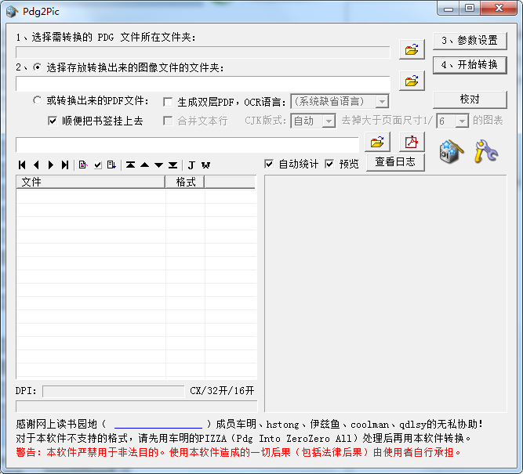
Task: Open the wrench and tools icon
Action: [x=486, y=152]
